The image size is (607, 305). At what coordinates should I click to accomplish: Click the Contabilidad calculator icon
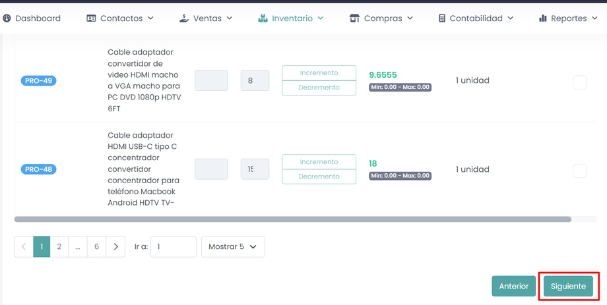click(442, 18)
